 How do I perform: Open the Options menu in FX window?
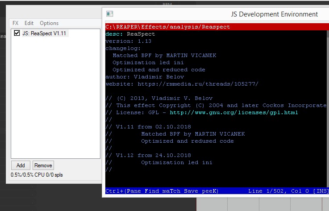(x=49, y=23)
